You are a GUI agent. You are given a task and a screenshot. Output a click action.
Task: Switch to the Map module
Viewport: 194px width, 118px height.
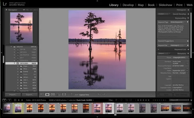pyautogui.click(x=141, y=5)
